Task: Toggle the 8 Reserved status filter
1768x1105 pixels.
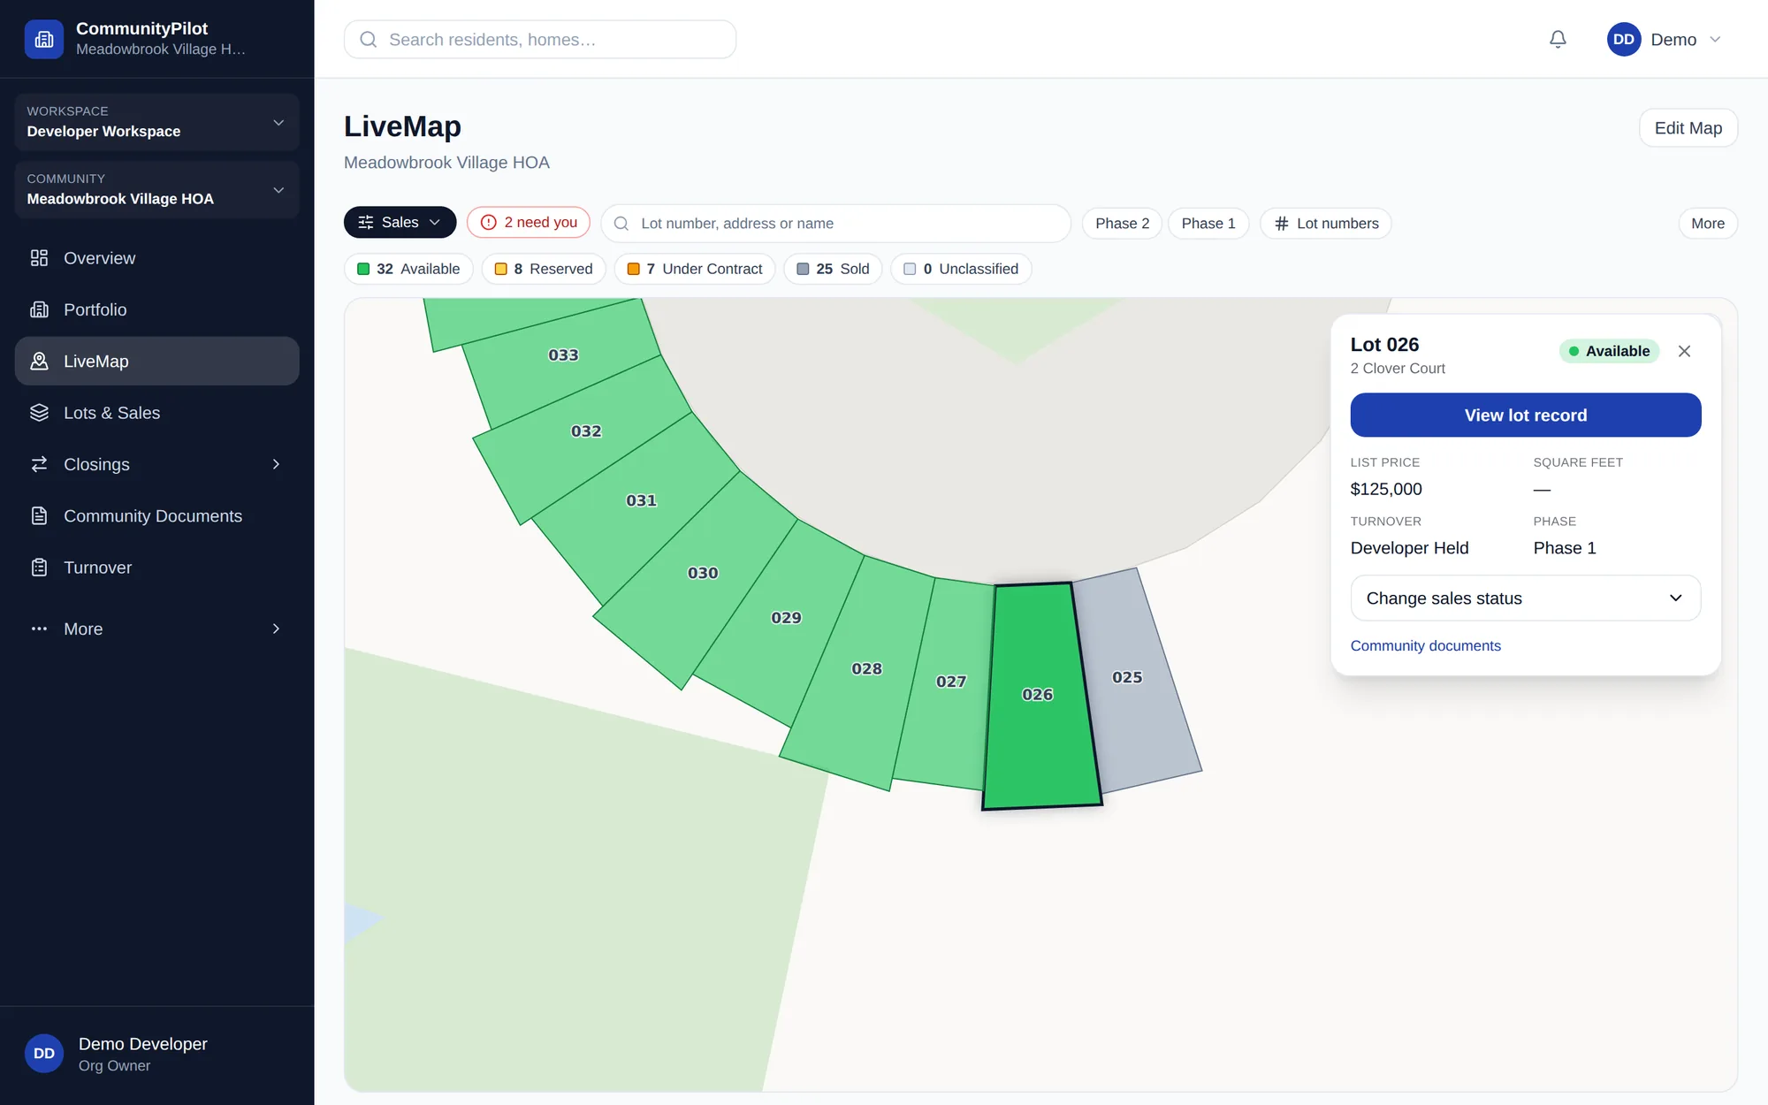Action: [543, 269]
